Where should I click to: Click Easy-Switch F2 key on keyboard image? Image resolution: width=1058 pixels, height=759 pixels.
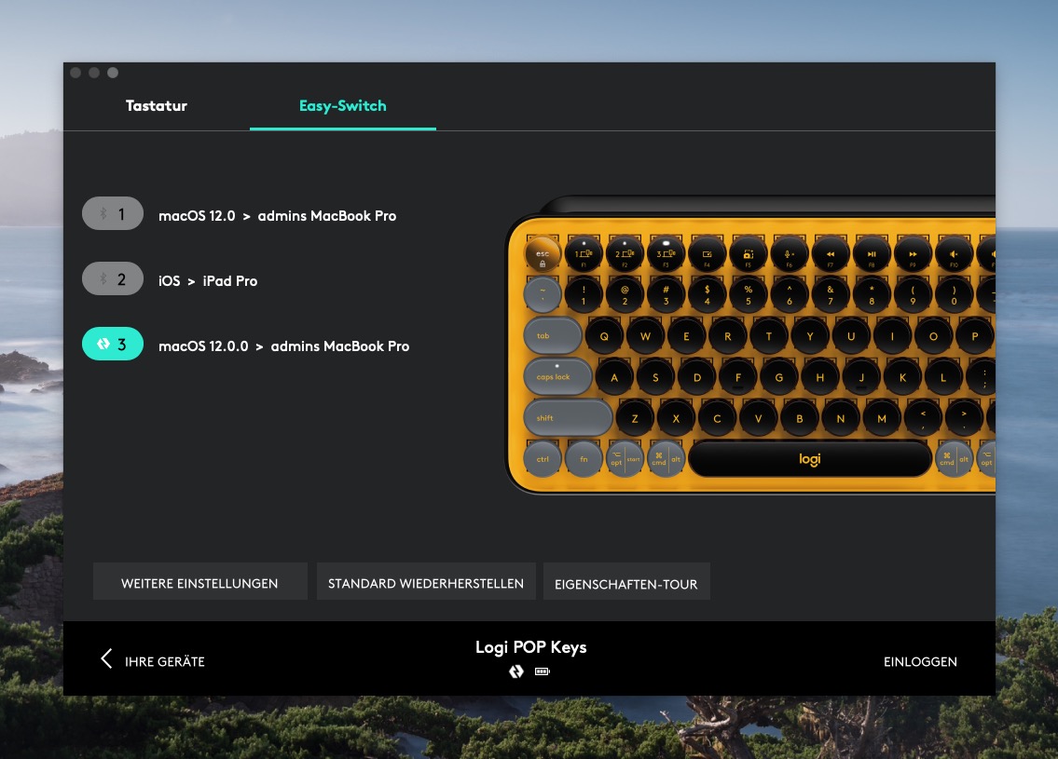(x=625, y=254)
